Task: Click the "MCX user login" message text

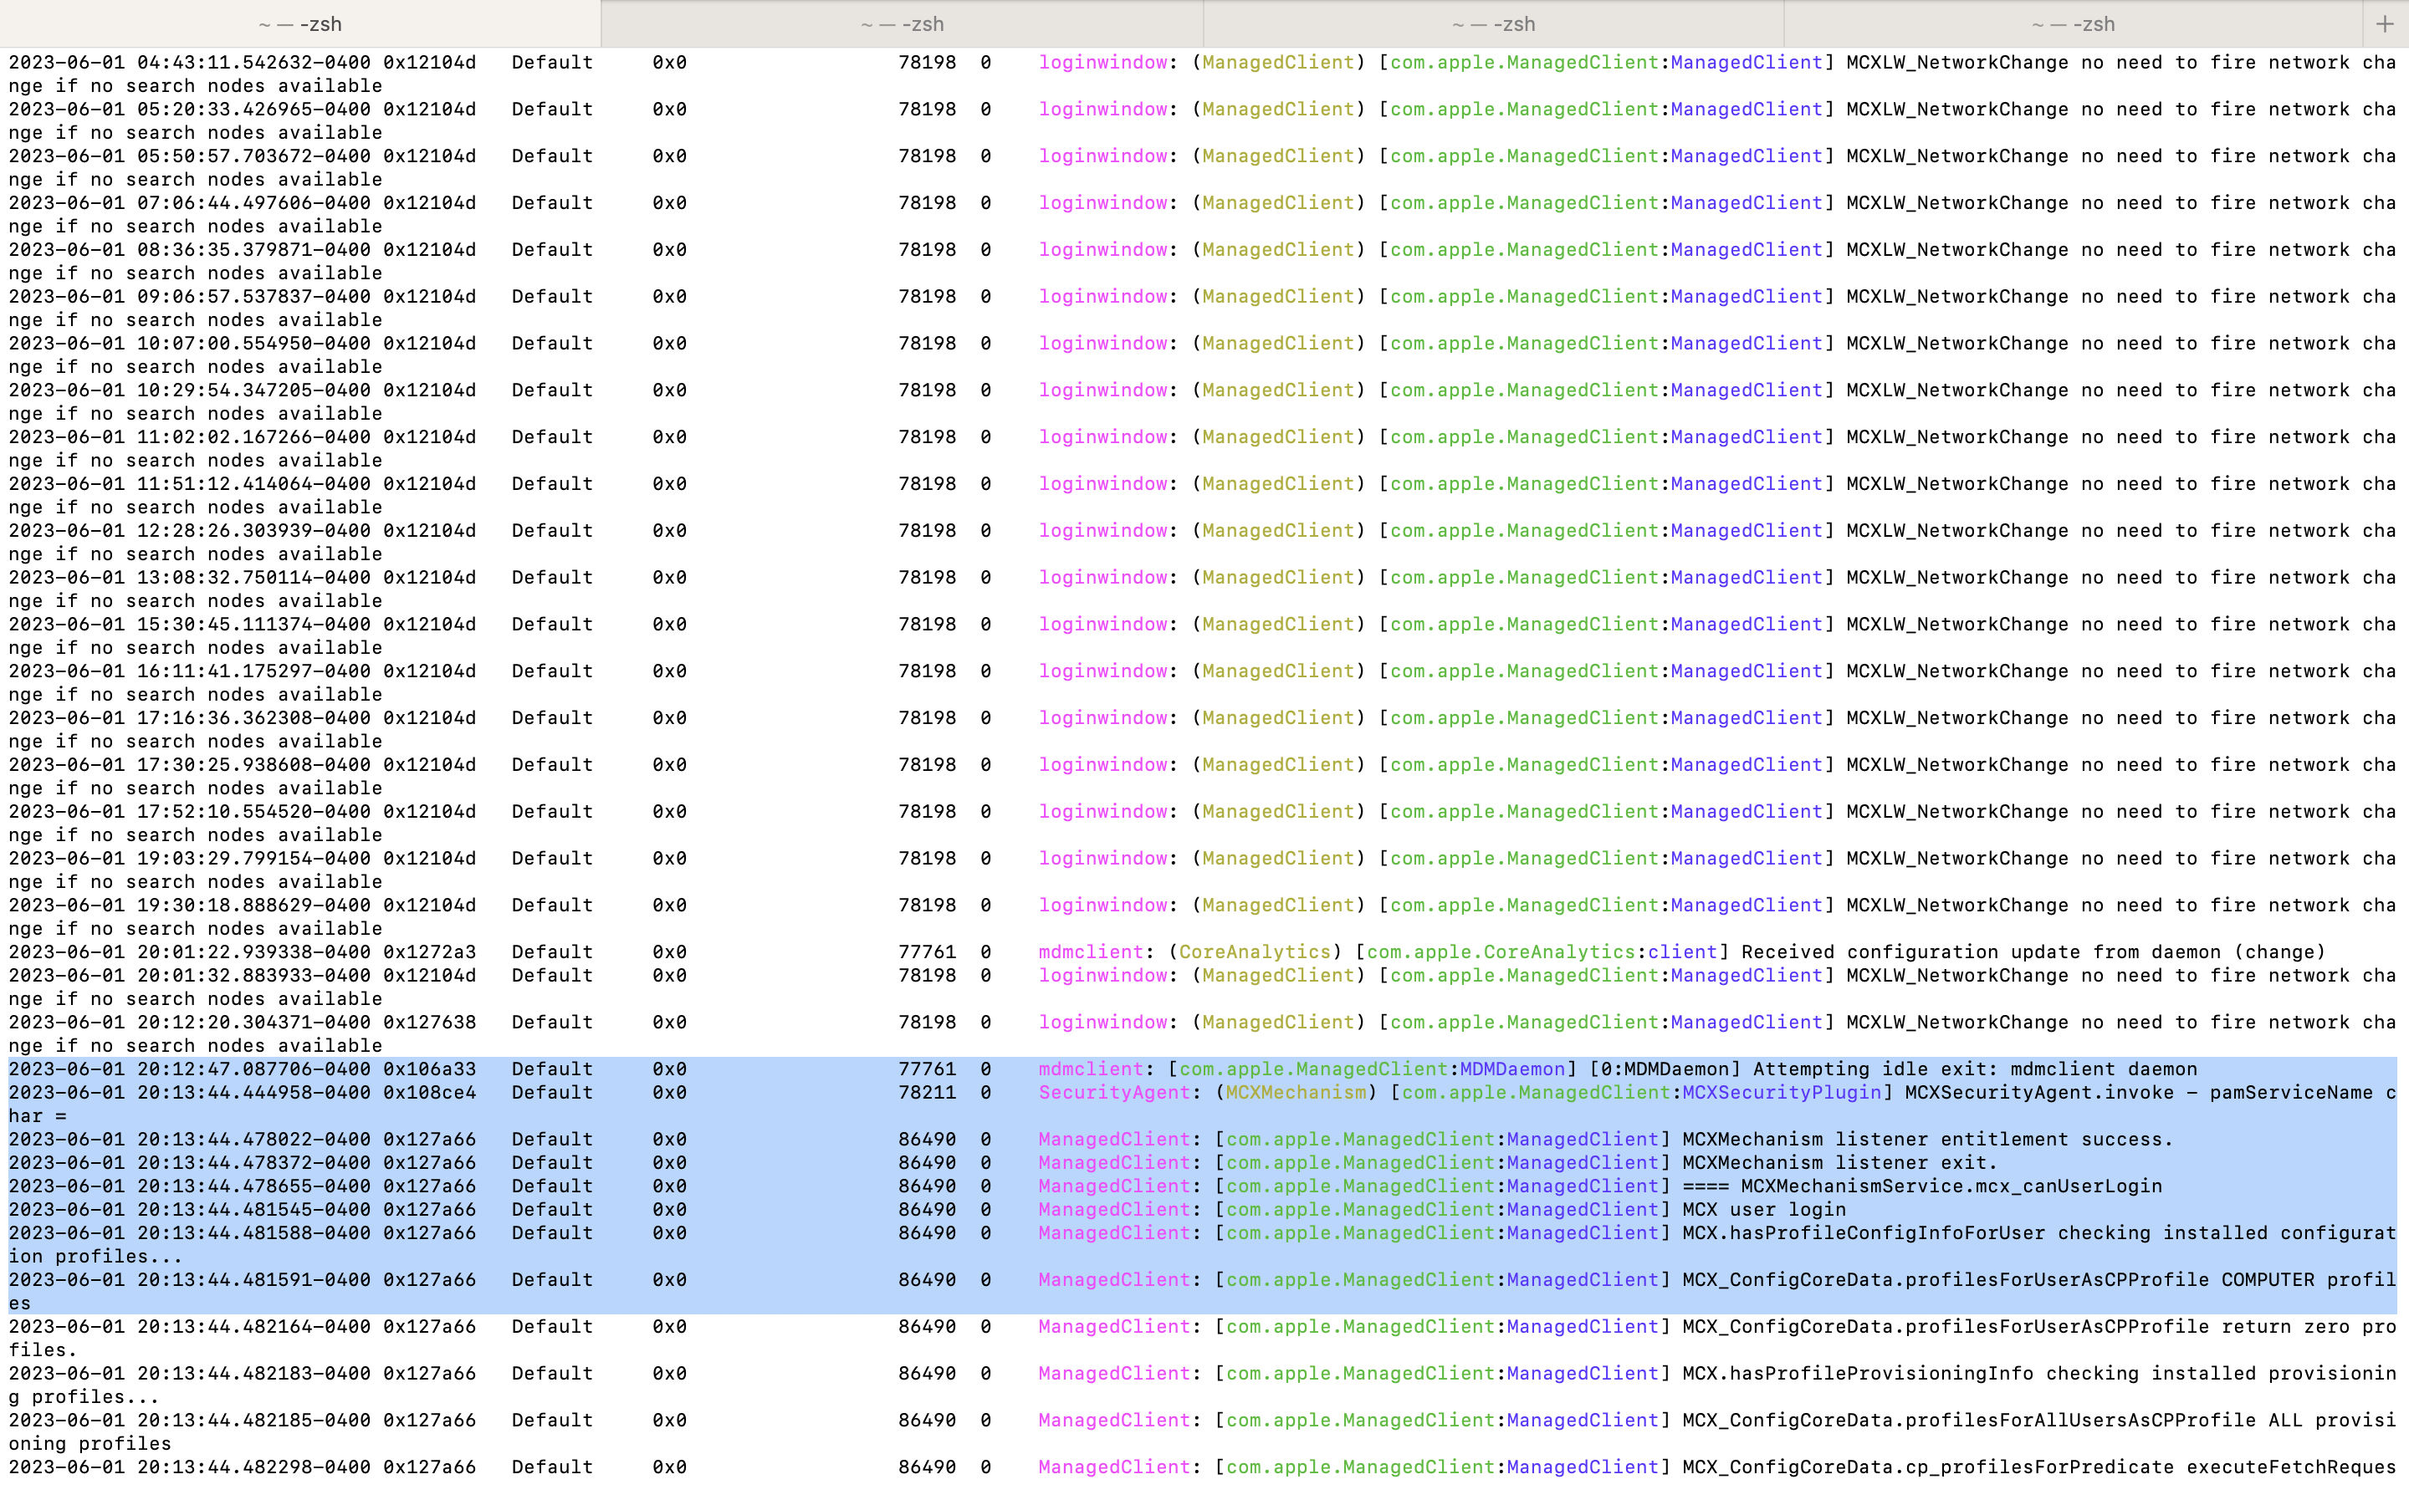Action: point(1763,1211)
